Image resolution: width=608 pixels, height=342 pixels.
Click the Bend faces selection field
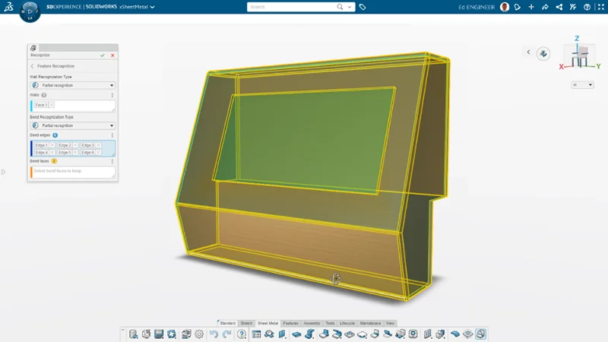pos(73,172)
